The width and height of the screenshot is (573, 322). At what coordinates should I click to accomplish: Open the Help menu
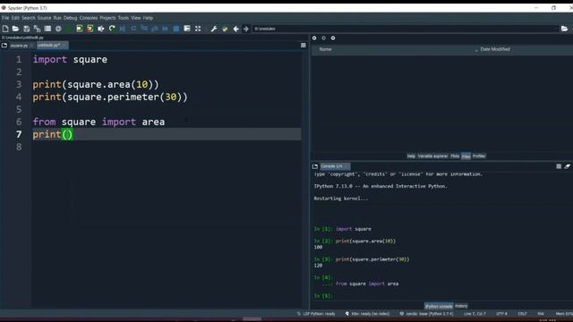pos(148,18)
